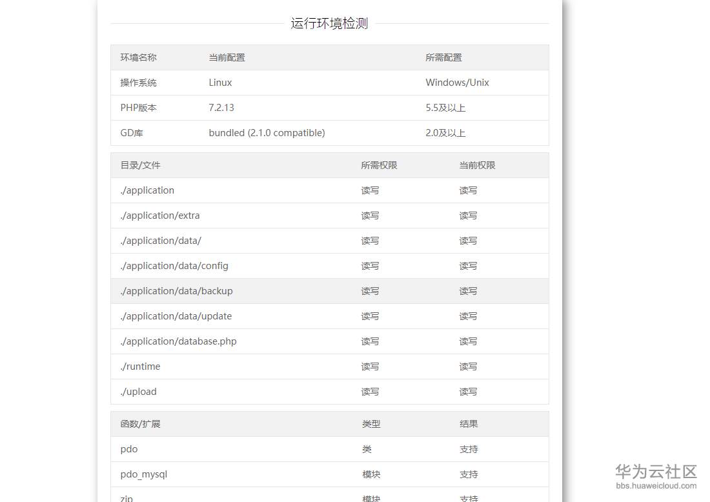Image resolution: width=710 pixels, height=502 pixels.
Task: Select the 7.2.13 PHP version value
Action: tap(221, 108)
